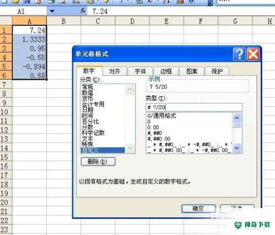Select the 0.00 format in the type list
Screen dimensions: 275x235
(x=153, y=127)
